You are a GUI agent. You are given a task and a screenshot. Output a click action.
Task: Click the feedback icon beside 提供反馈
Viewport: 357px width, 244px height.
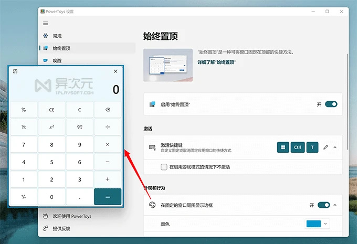pyautogui.click(x=46, y=228)
